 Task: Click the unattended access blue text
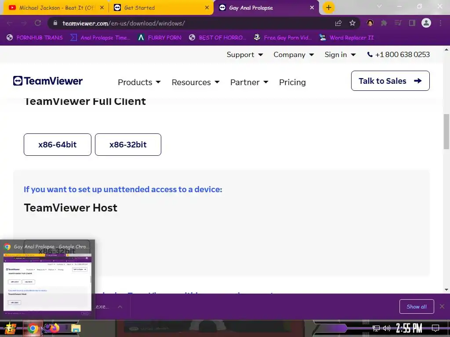(x=123, y=190)
